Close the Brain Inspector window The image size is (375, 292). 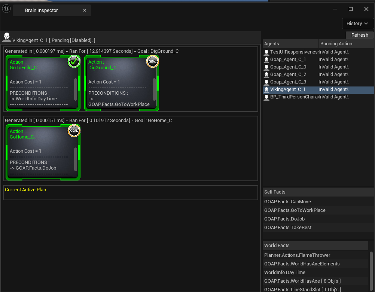pos(366,9)
